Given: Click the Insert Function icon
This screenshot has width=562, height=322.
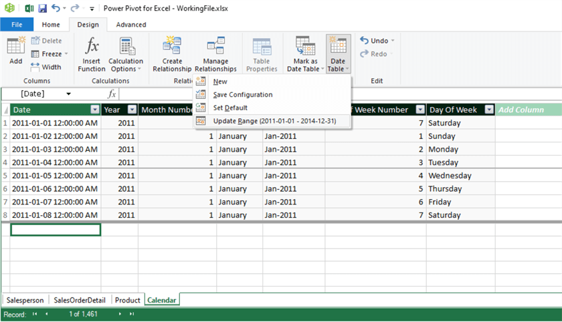Looking at the screenshot, I should (92, 53).
